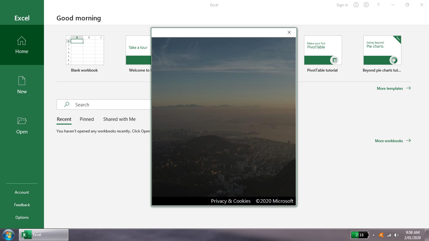Viewport: 429px width, 241px height.
Task: Send a smile feedback face icon
Action: click(356, 5)
